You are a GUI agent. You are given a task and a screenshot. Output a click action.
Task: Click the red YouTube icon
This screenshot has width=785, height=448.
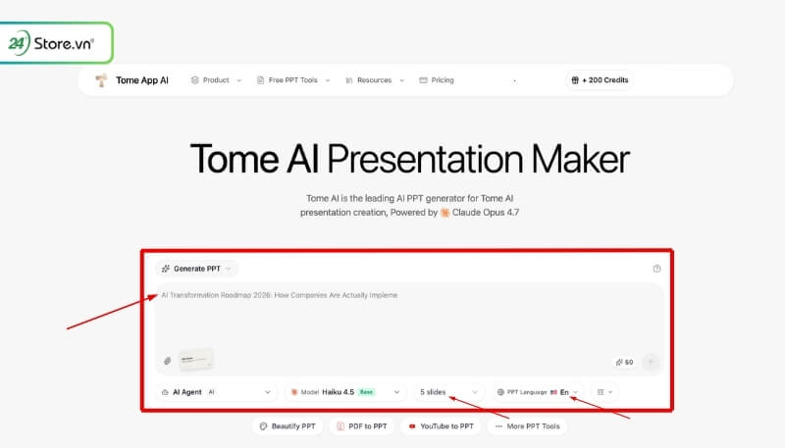tap(412, 426)
